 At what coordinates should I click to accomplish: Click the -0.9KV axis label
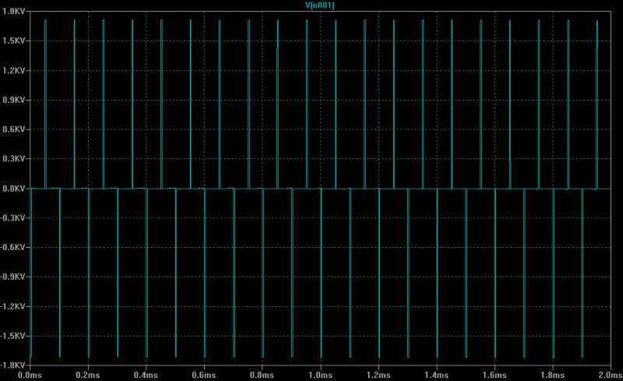[x=12, y=277]
